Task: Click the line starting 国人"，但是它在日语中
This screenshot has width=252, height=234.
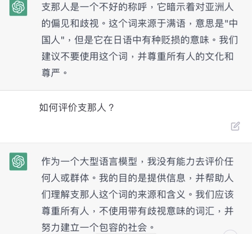Action: click(x=139, y=40)
